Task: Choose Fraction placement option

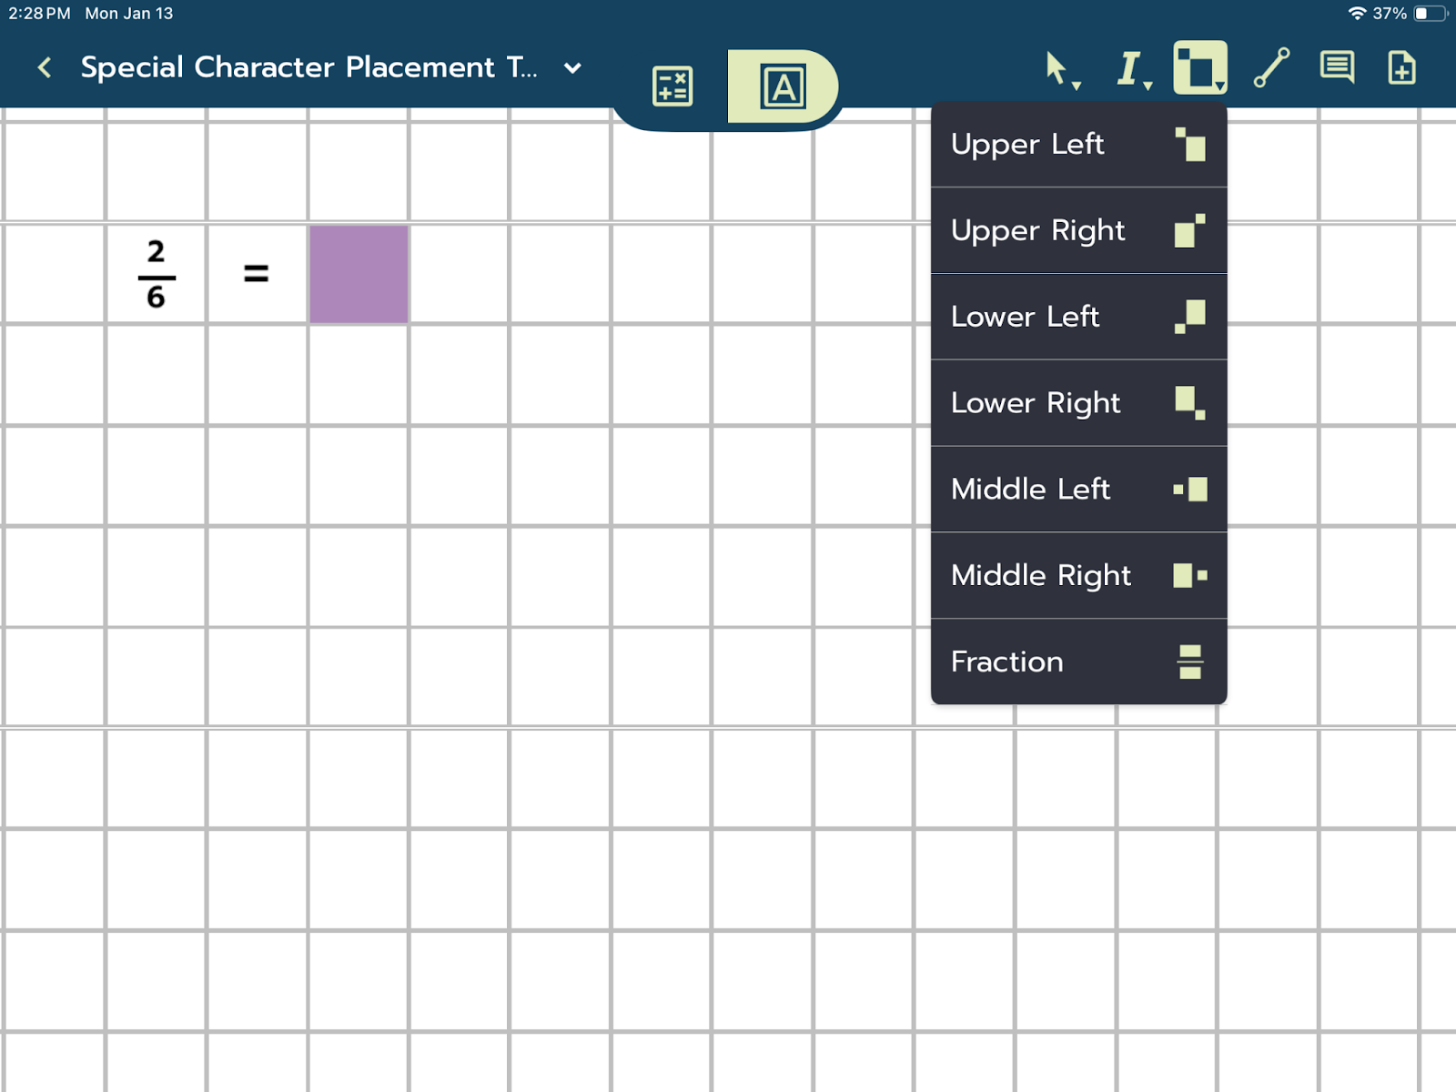Action: click(1078, 662)
